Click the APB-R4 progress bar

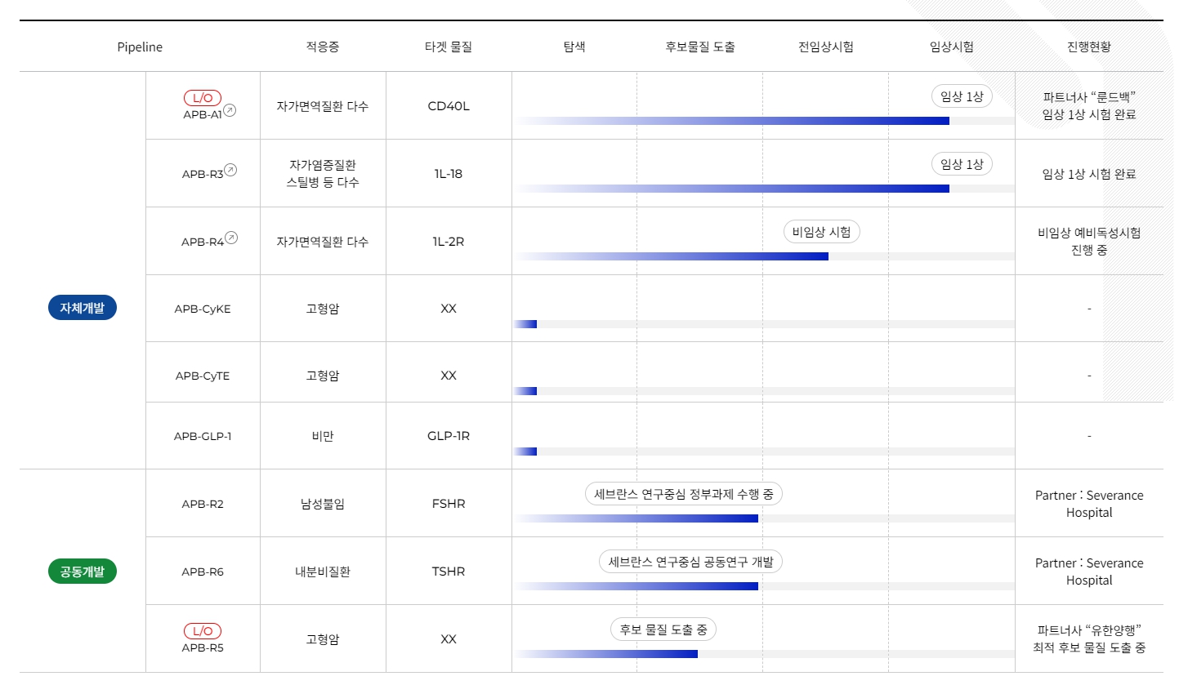pos(764,256)
